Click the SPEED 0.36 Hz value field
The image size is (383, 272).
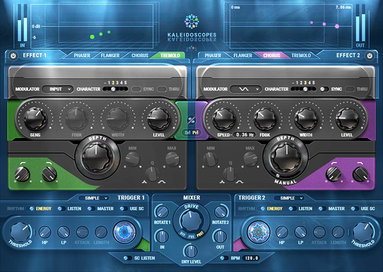click(x=244, y=135)
